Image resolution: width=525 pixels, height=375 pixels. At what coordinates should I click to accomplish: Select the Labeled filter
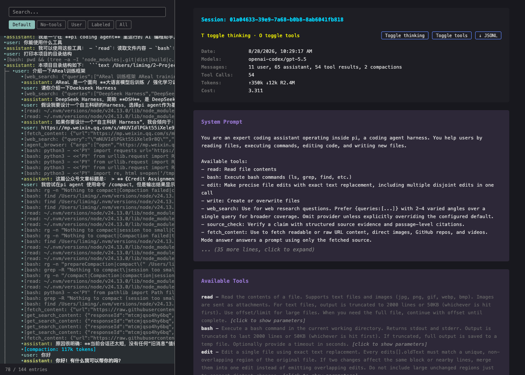coord(101,25)
